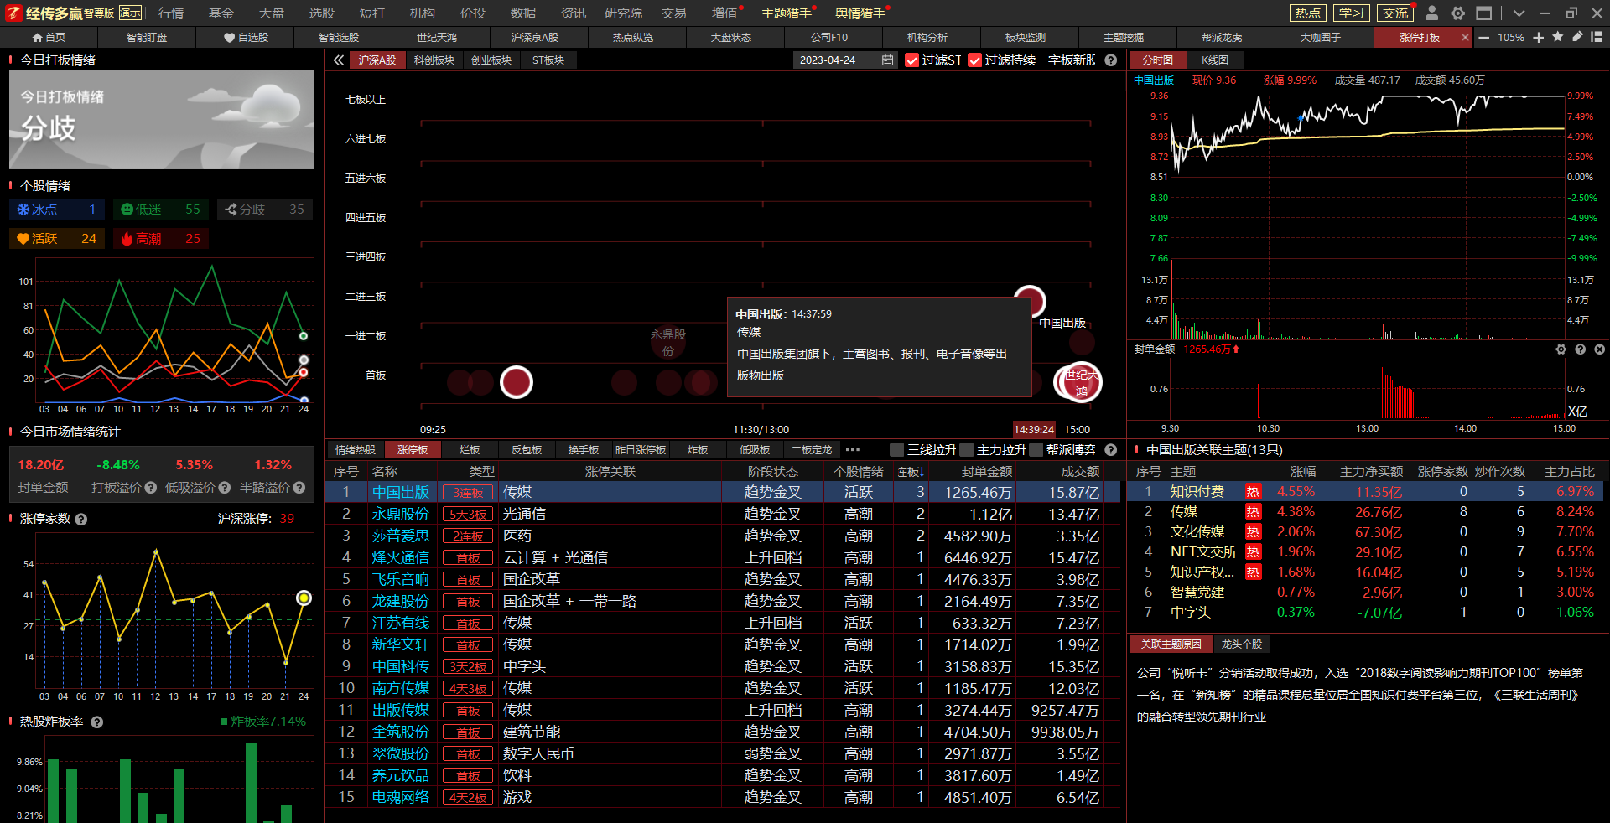Viewport: 1610px width, 823px height.
Task: Open the 研究院 menu
Action: [x=623, y=13]
